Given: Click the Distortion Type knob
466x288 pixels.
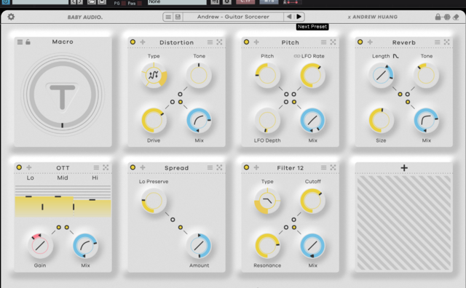Looking at the screenshot, I should tap(154, 75).
